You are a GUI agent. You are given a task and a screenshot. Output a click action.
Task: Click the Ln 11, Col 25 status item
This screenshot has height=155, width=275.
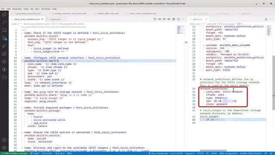177,153
